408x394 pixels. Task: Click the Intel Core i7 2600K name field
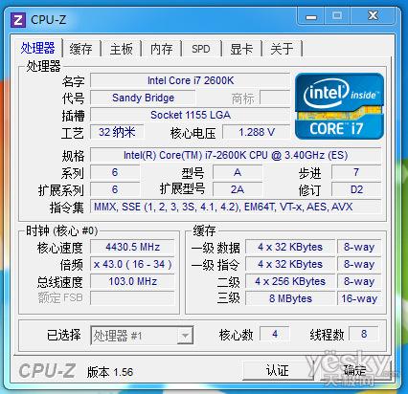pyautogui.click(x=191, y=80)
